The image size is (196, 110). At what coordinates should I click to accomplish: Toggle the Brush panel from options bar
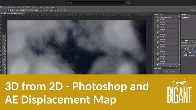point(13,10)
